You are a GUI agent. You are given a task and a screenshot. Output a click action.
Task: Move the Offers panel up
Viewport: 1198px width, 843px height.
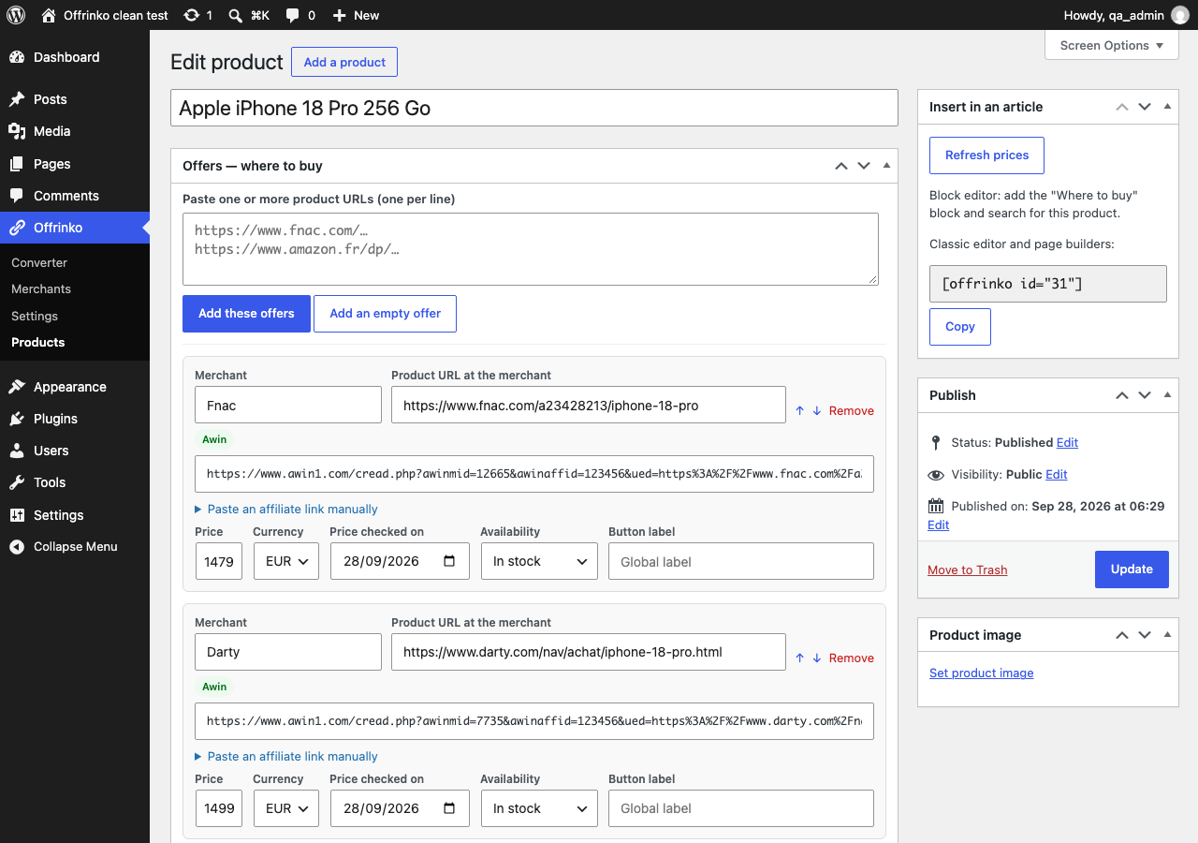[x=841, y=166]
